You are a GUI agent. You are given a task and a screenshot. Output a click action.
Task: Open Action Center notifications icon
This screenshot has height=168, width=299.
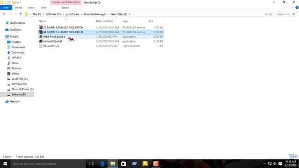click(280, 164)
